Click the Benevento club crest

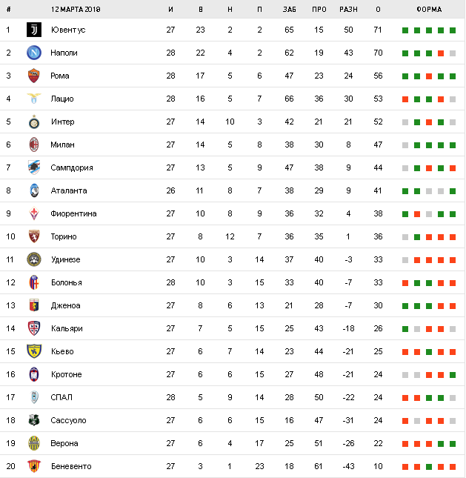(x=34, y=466)
